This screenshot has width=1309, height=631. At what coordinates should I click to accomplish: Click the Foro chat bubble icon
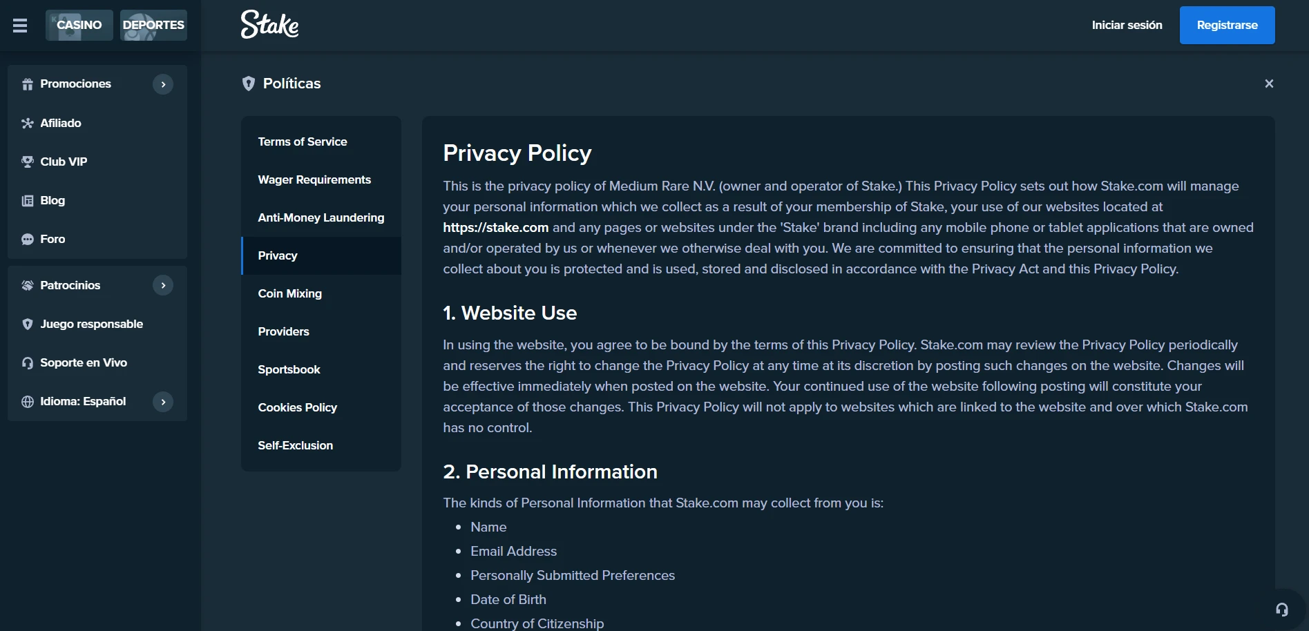click(28, 239)
